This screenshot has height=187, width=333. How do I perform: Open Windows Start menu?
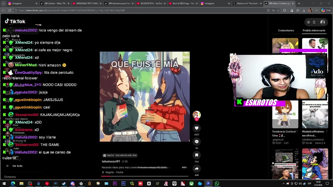pos(4,184)
